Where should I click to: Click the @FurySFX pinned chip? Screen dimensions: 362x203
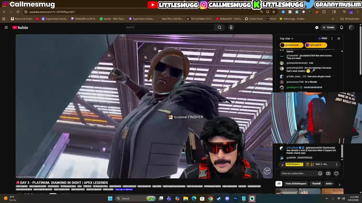coord(316,45)
